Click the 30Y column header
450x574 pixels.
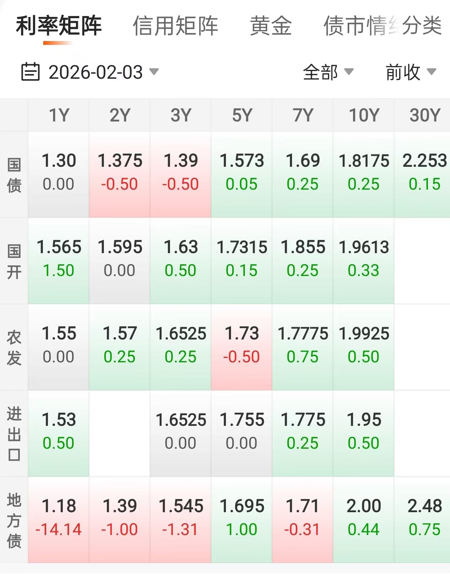coord(424,115)
